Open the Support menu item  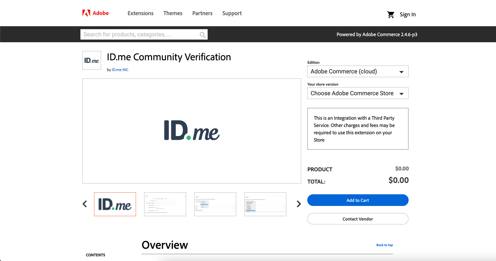[232, 13]
